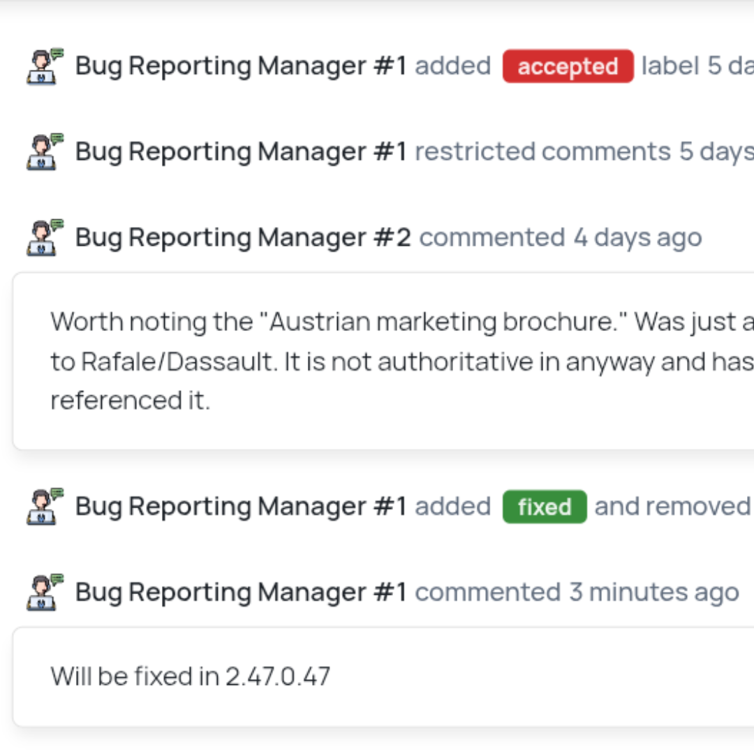This screenshot has height=754, width=754.
Task: Open Bug Reporting Manager #2 profile name
Action: pos(243,237)
